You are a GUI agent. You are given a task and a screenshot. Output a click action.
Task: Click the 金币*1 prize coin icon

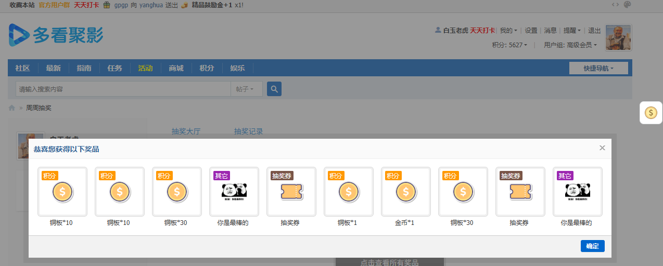[x=405, y=192]
